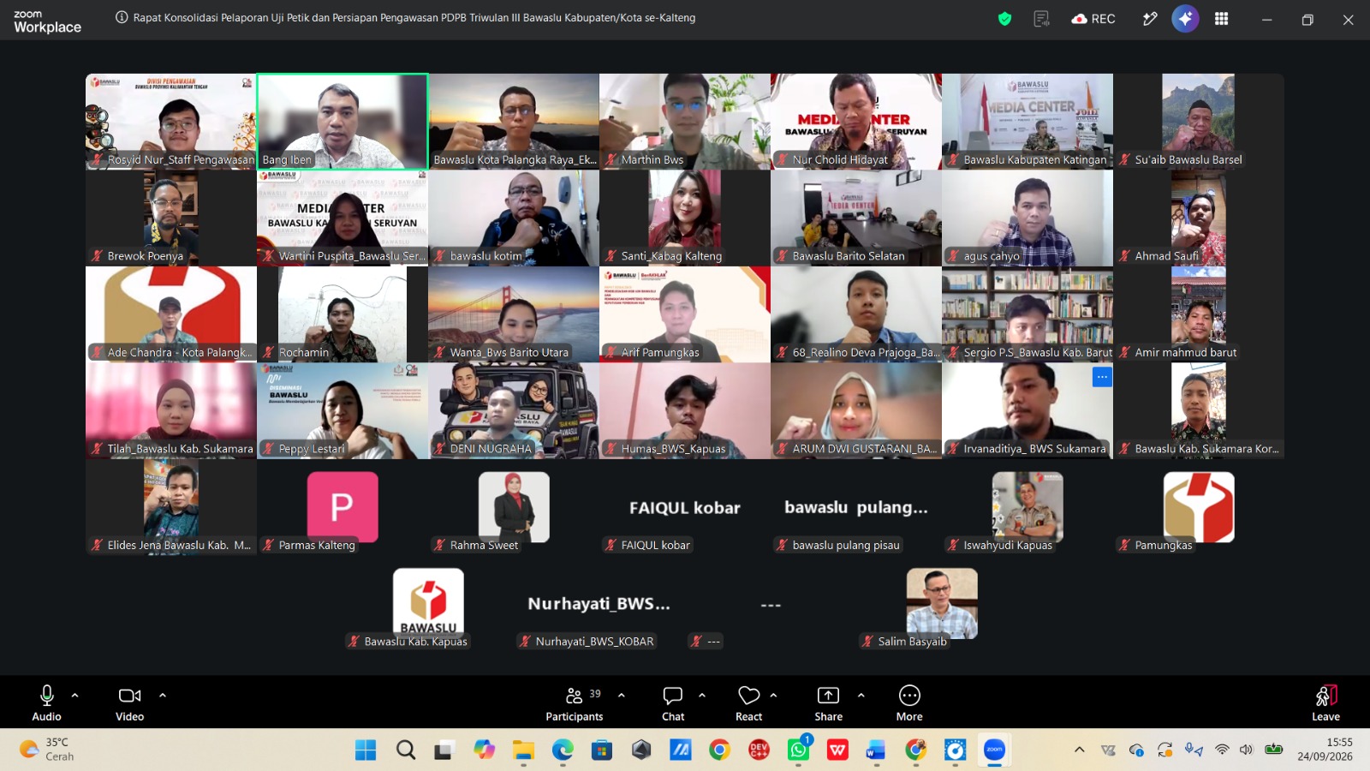Screen dimensions: 1370x771
Task: Click the Share screen button
Action: pos(828,703)
